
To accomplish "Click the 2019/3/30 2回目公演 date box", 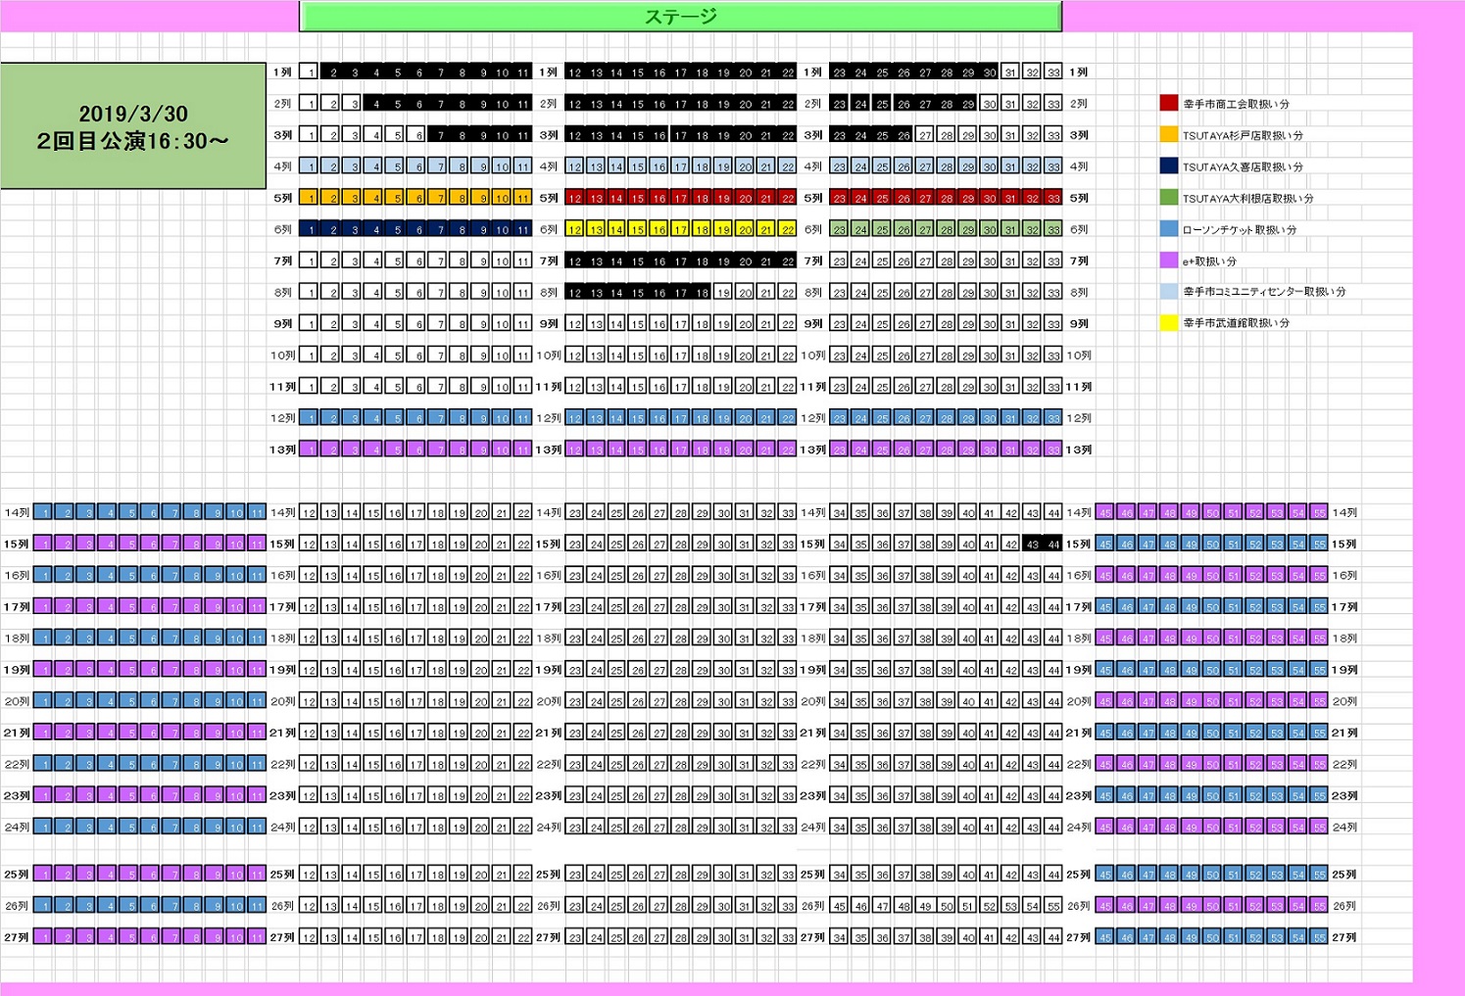I will tap(133, 126).
